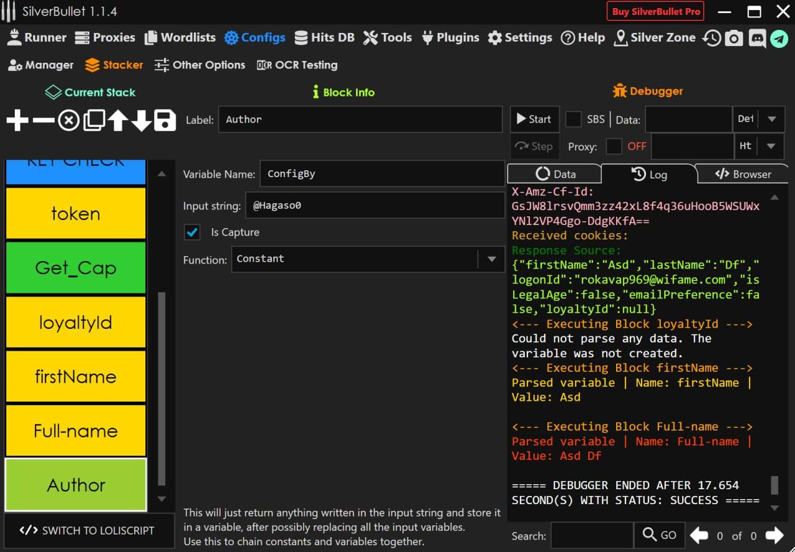Viewport: 795px width, 552px height.
Task: Open the Telegram link icon
Action: [x=779, y=38]
